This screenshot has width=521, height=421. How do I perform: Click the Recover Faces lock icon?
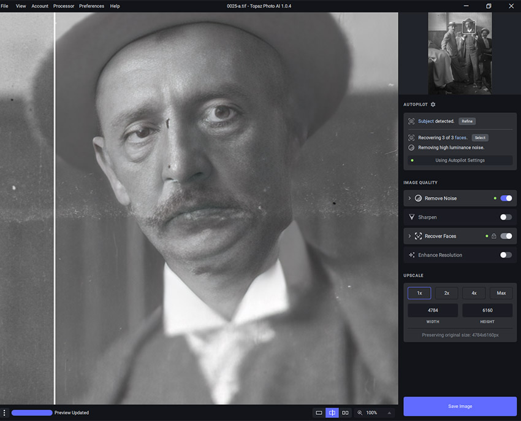tap(493, 236)
